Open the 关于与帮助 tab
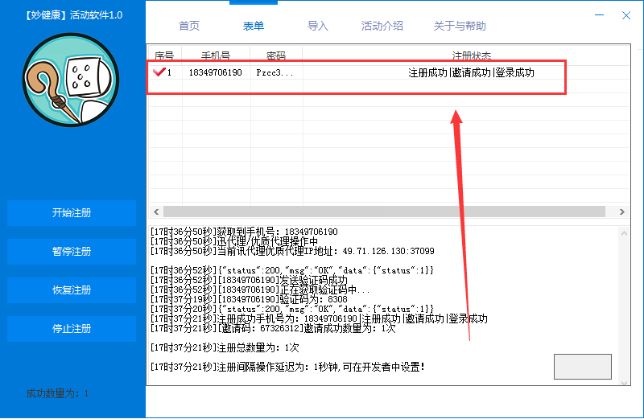The width and height of the screenshot is (644, 419). coord(460,26)
